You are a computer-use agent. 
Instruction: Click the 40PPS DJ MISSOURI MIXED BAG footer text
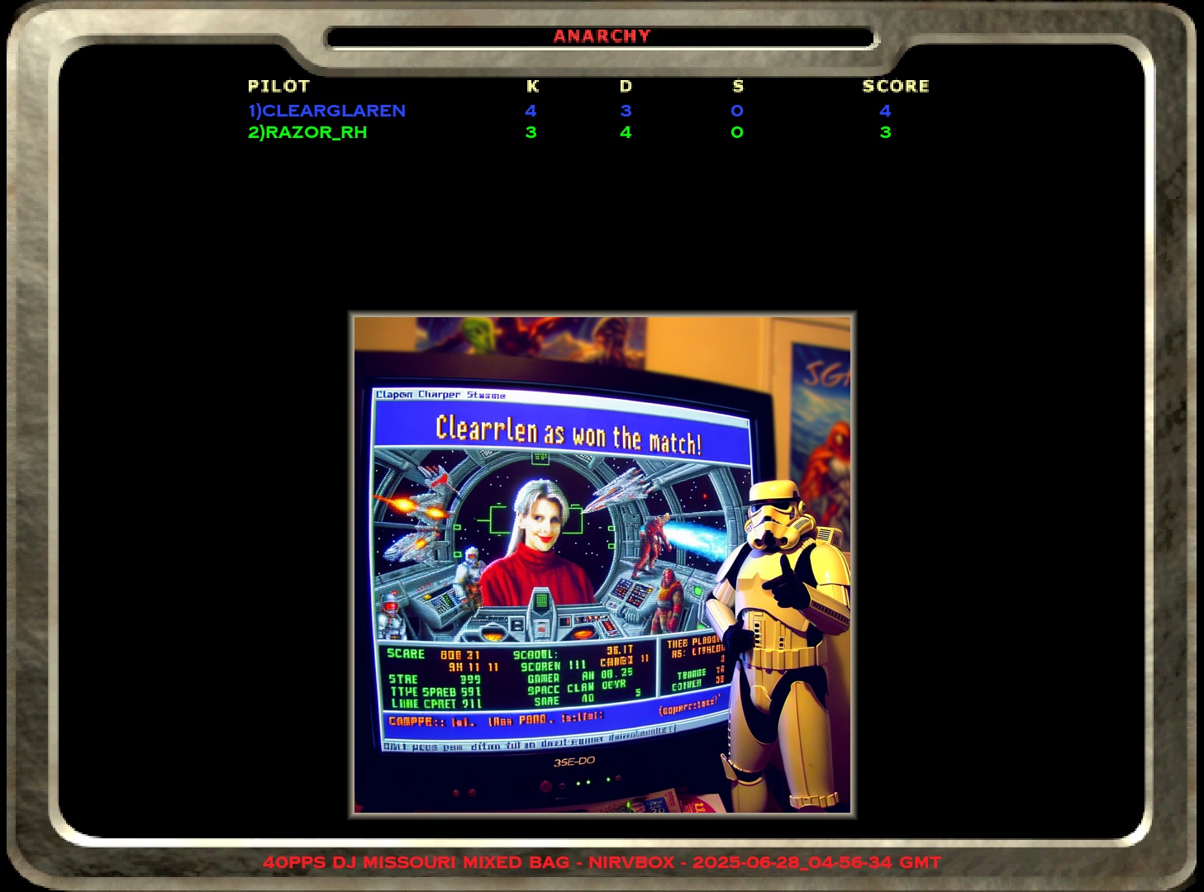click(602, 862)
